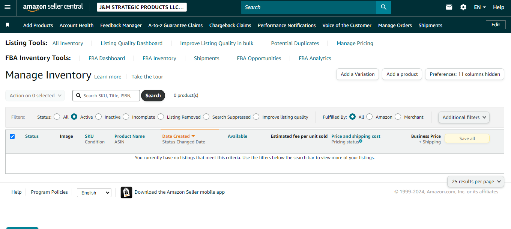Open the EN language dropdown

pyautogui.click(x=480, y=7)
